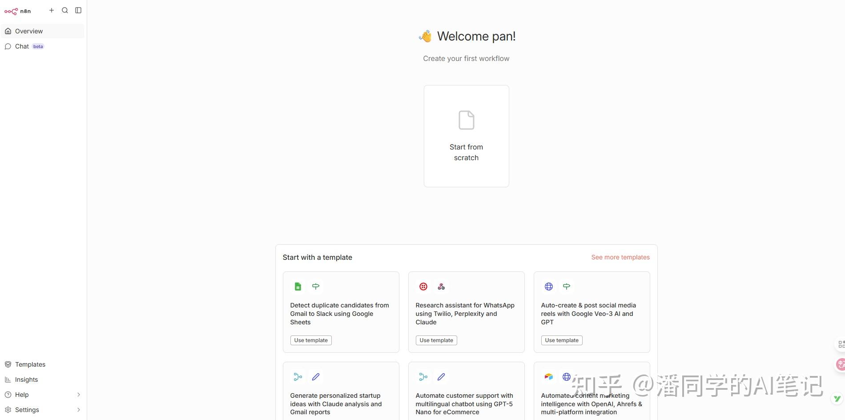845x420 pixels.
Task: Click green signpost icon on Auto-create reels card
Action: coord(567,287)
